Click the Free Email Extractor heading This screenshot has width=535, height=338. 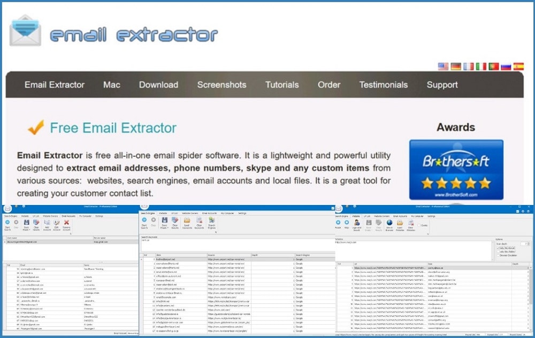(x=113, y=128)
